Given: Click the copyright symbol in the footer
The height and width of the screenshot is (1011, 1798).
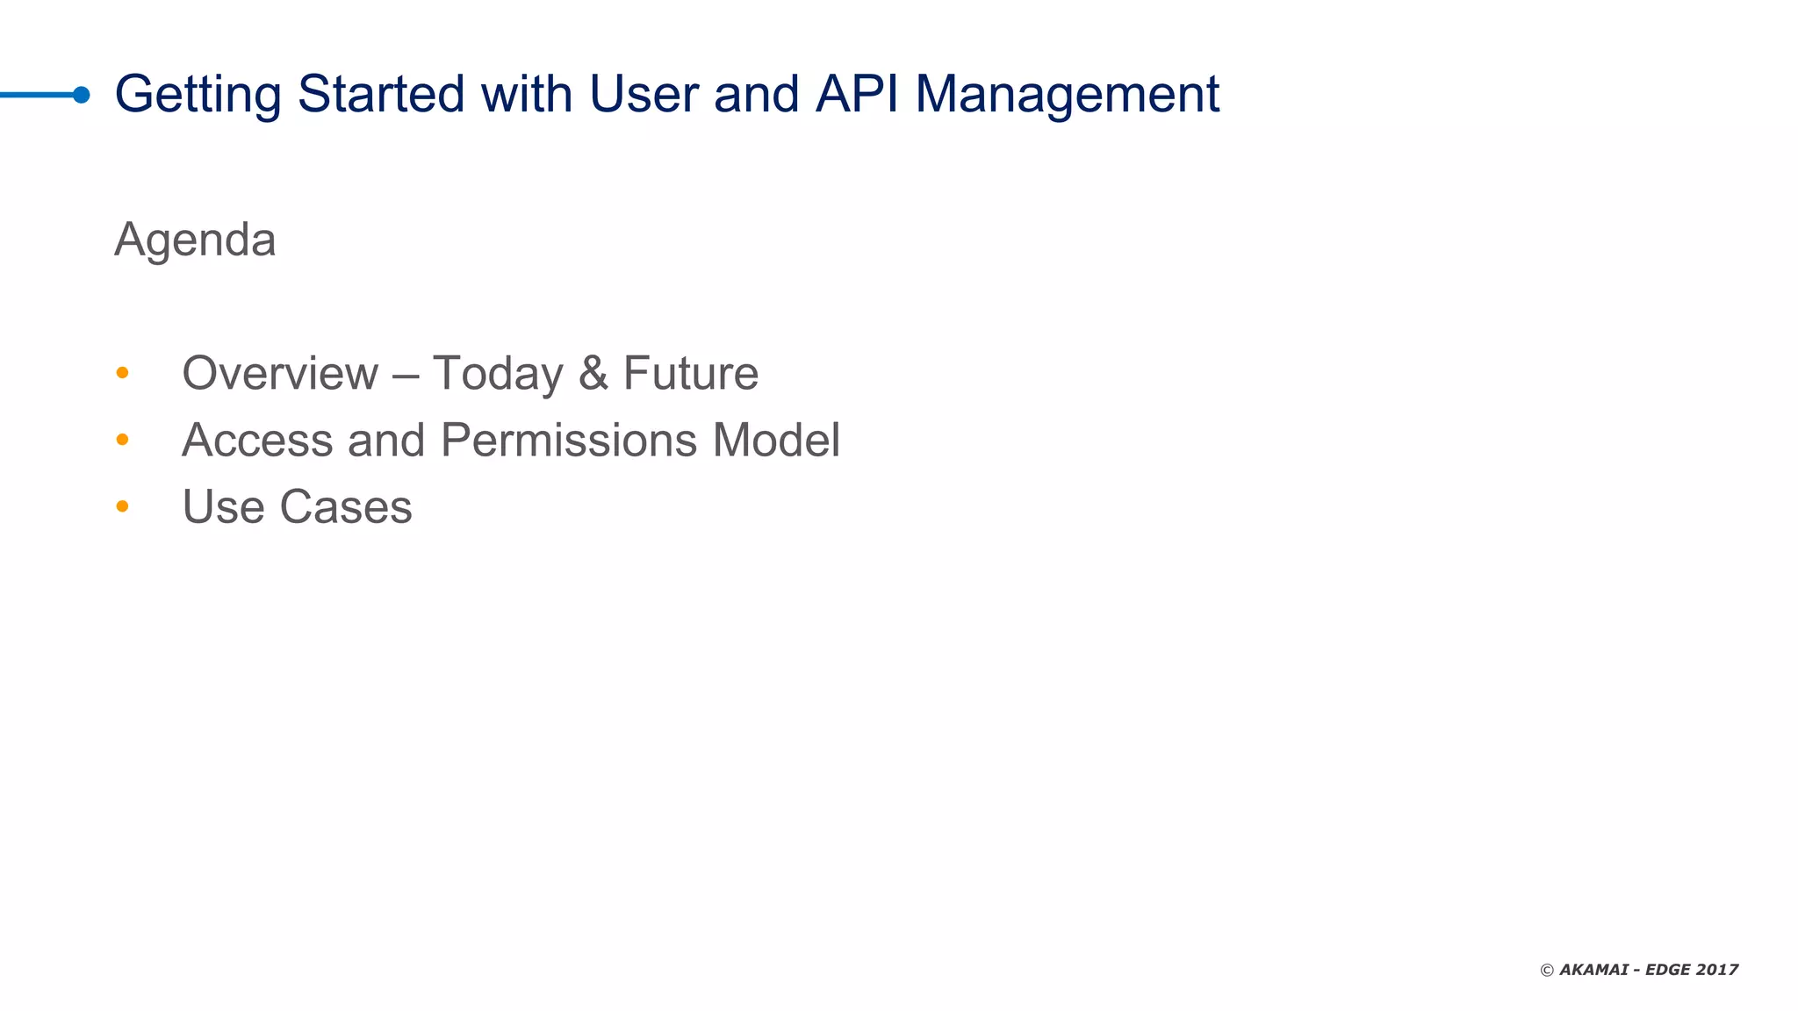Looking at the screenshot, I should (x=1547, y=971).
